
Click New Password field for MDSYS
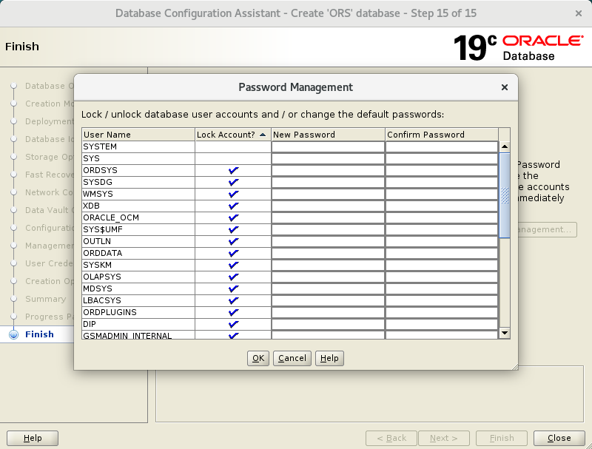point(328,288)
